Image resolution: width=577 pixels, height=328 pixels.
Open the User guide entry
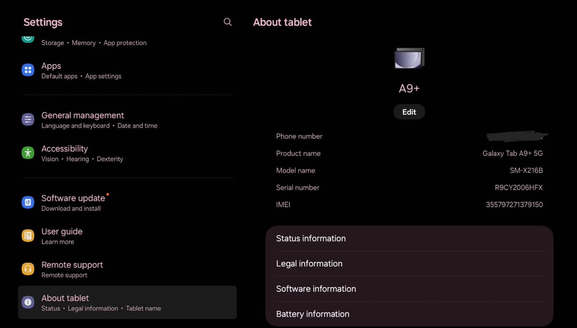click(x=127, y=236)
